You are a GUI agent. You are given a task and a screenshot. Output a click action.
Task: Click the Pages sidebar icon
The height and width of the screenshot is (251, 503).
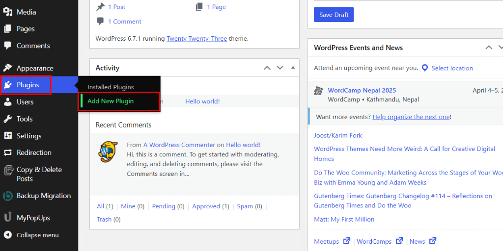click(8, 29)
